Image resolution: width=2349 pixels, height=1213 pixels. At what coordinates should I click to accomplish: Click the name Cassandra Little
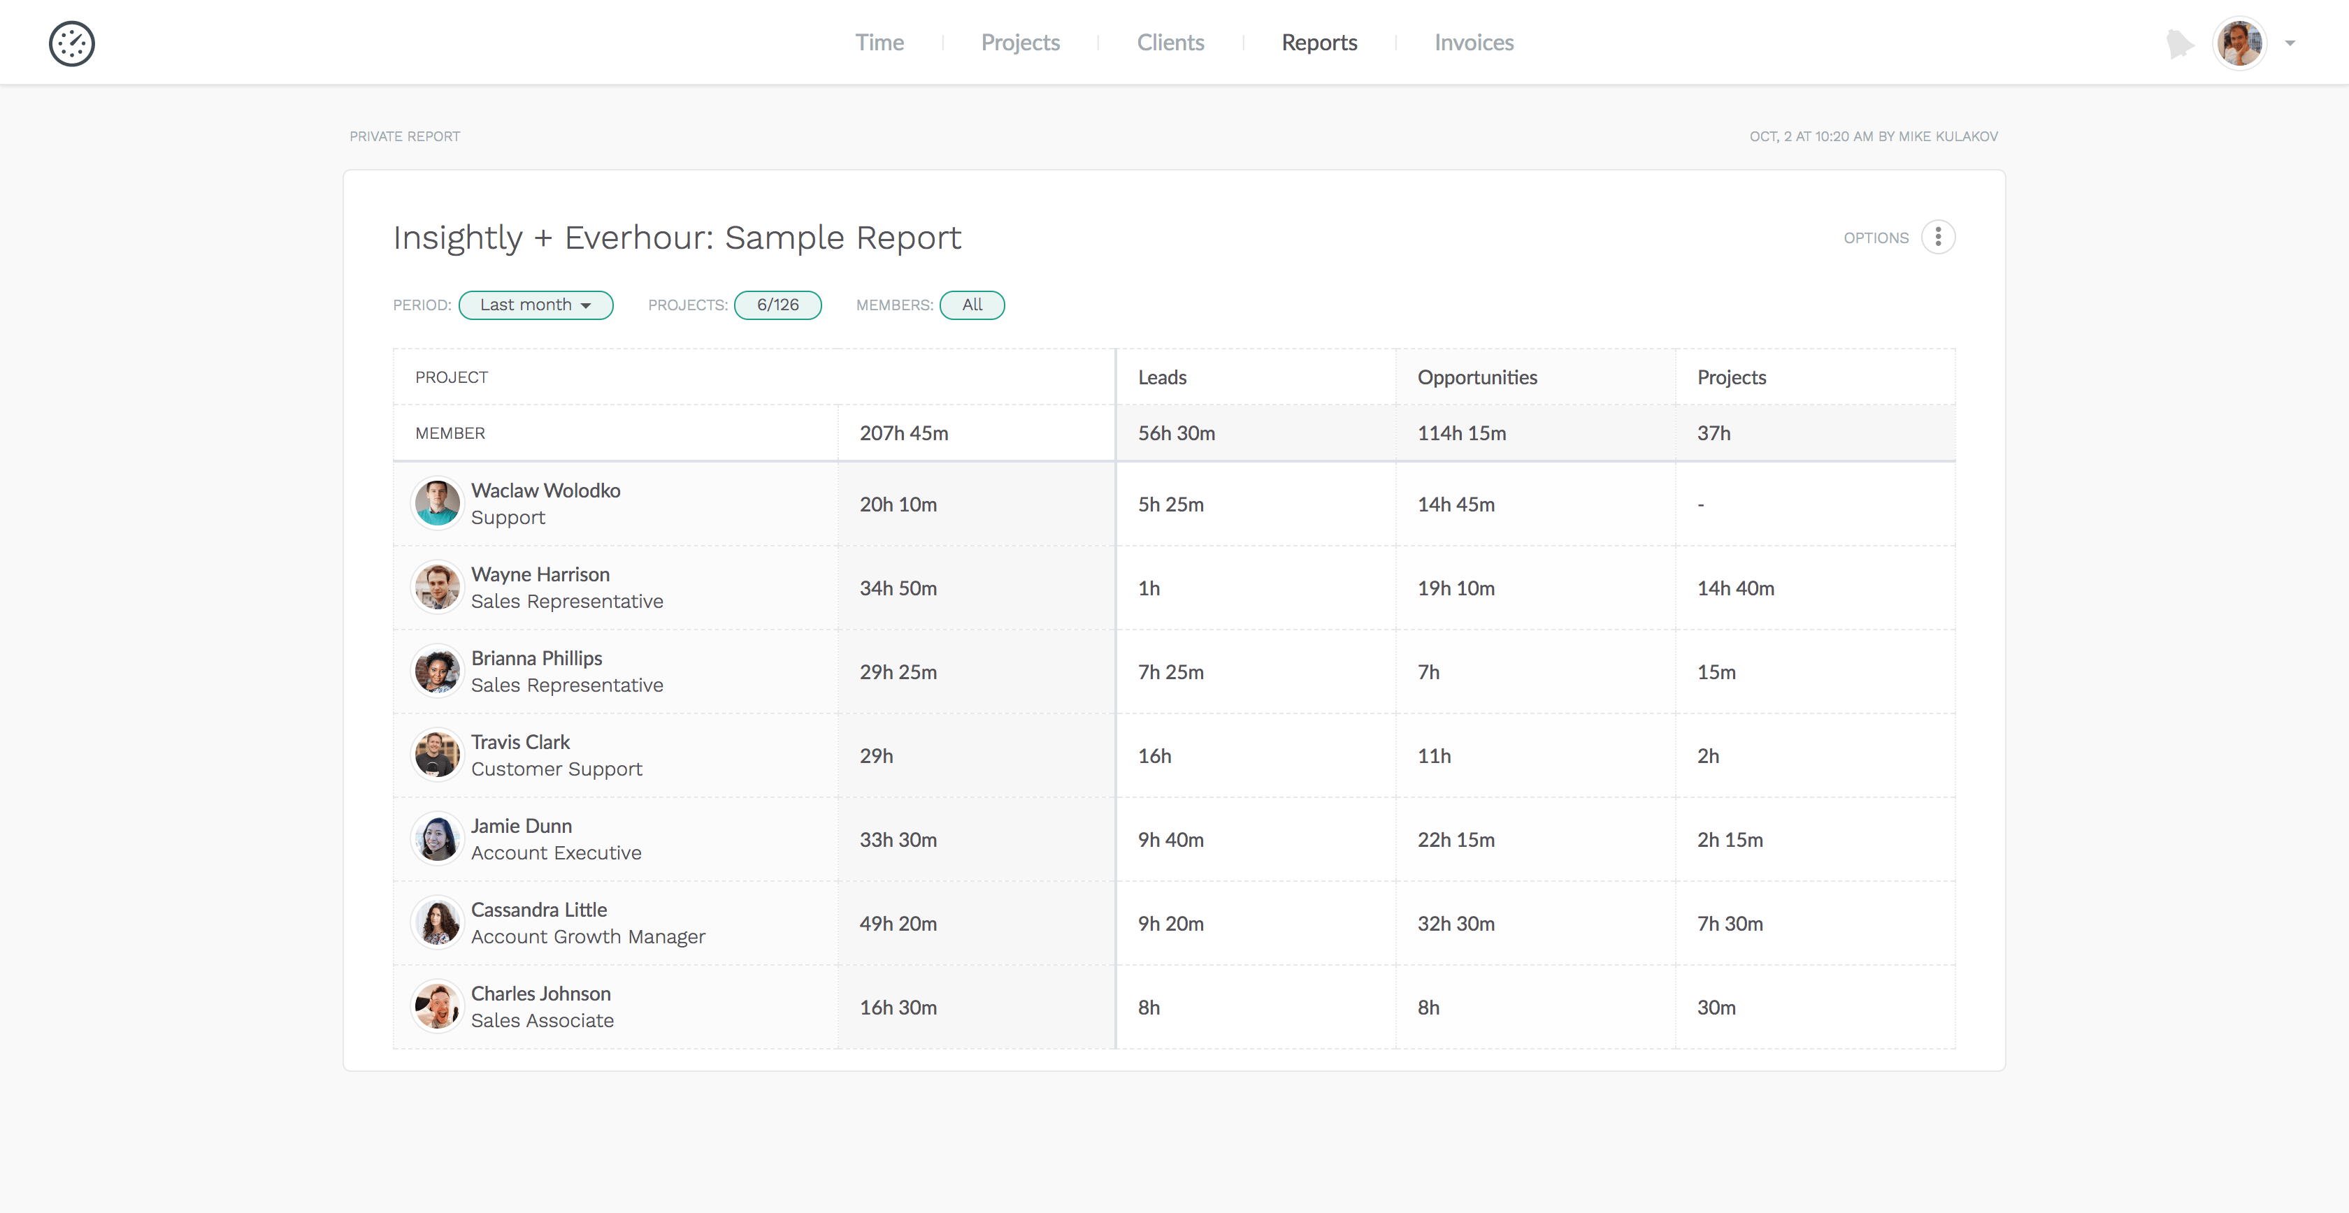[x=538, y=910]
